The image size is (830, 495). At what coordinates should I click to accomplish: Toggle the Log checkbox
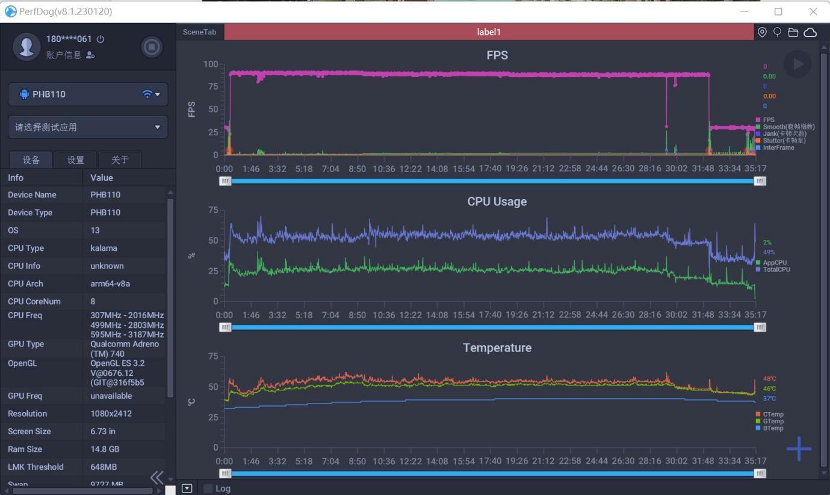click(x=208, y=488)
